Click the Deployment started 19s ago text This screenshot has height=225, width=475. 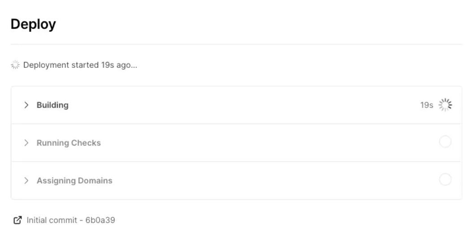point(80,65)
